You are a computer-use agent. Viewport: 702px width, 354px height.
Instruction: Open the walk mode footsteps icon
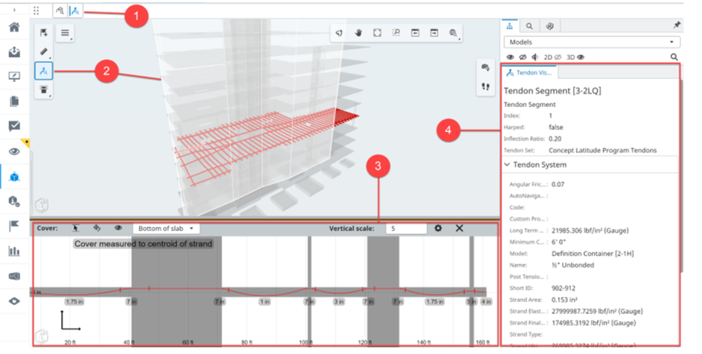(x=485, y=87)
